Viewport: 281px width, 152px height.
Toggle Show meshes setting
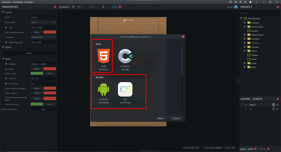click(x=43, y=93)
